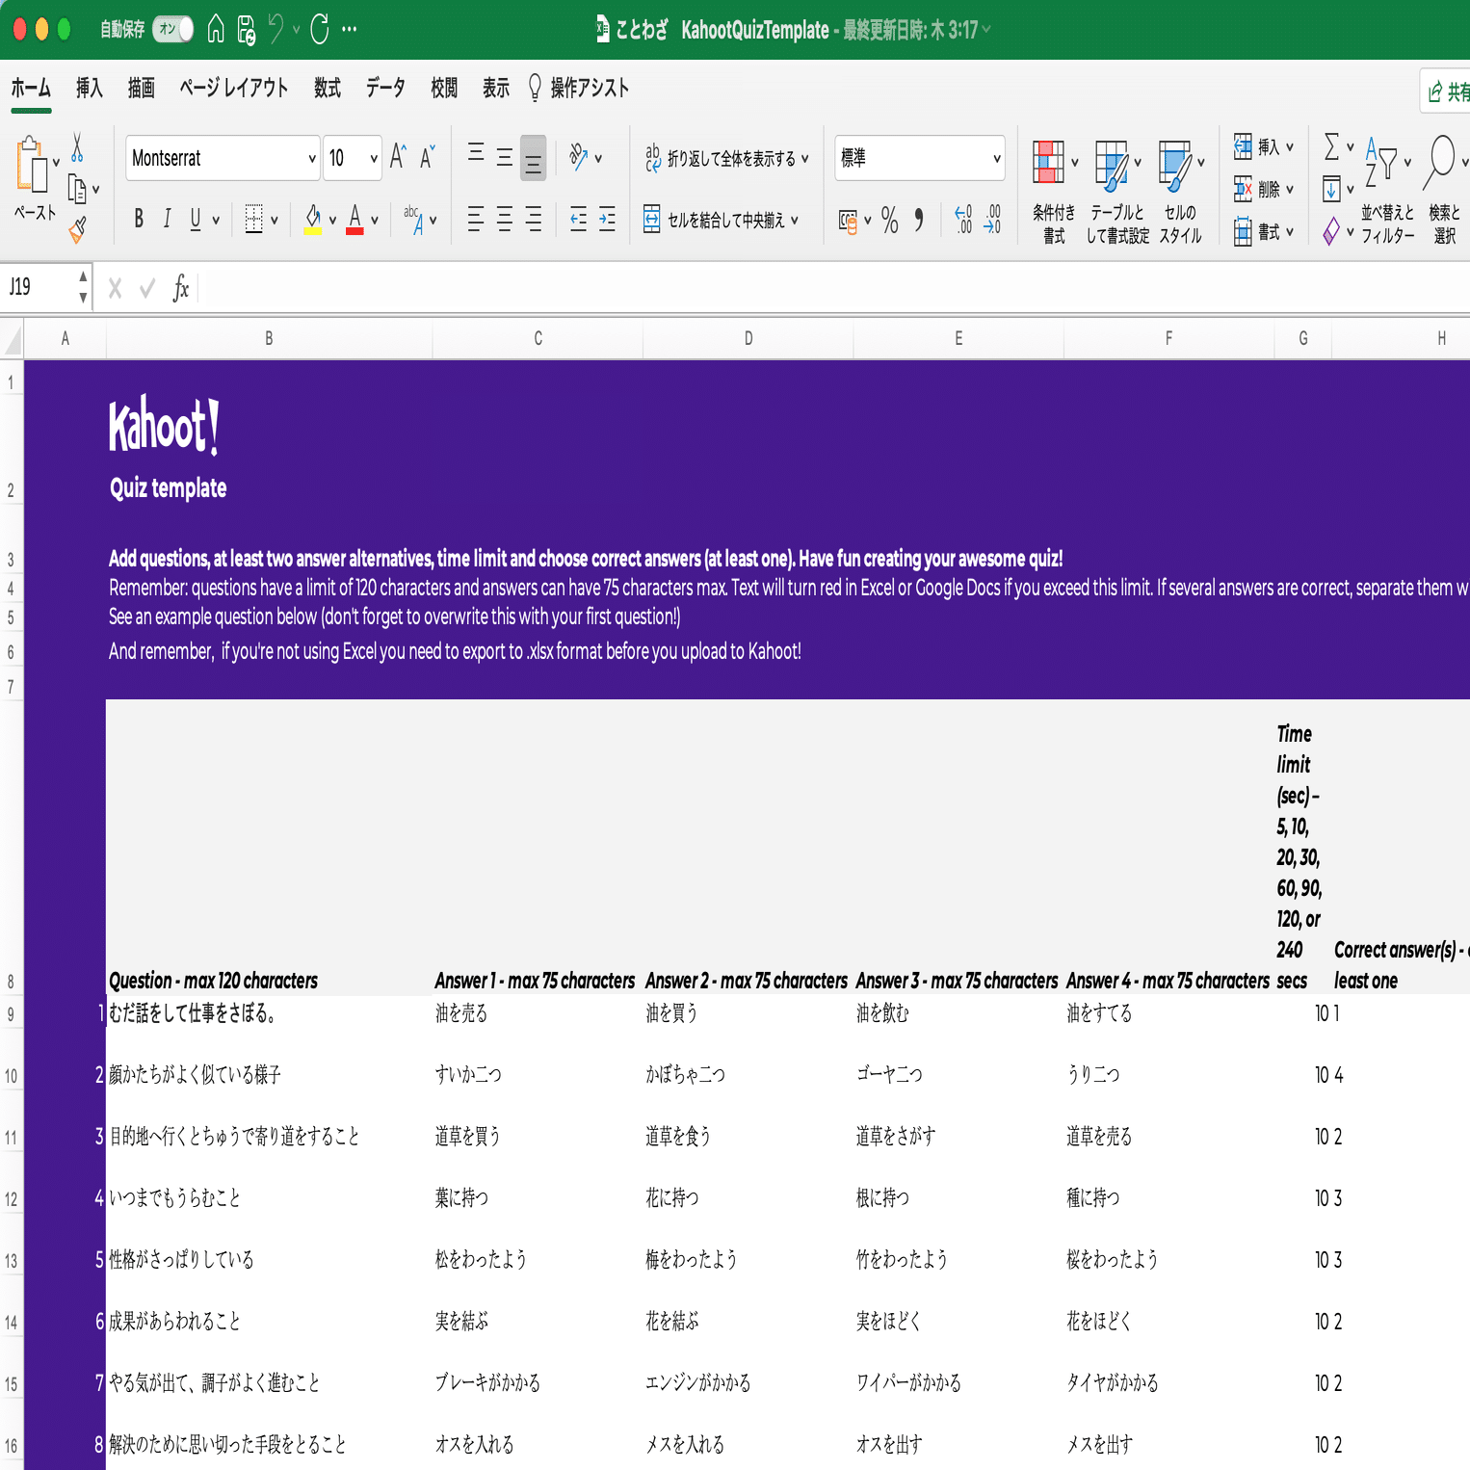This screenshot has height=1470, width=1470.
Task: Open the ページレイアウト ribbon tab
Action: pyautogui.click(x=234, y=89)
